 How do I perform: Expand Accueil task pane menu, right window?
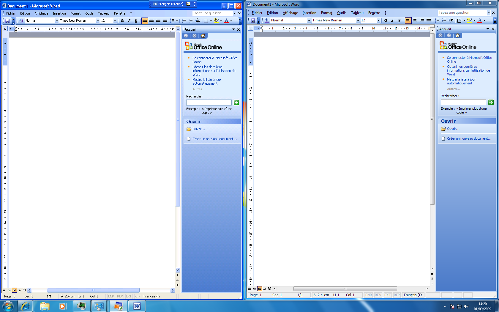point(488,29)
